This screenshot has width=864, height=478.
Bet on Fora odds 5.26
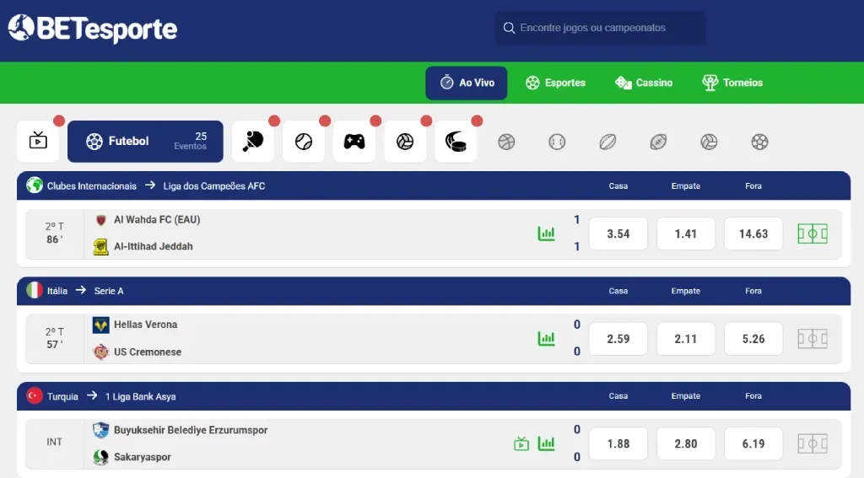(x=753, y=339)
